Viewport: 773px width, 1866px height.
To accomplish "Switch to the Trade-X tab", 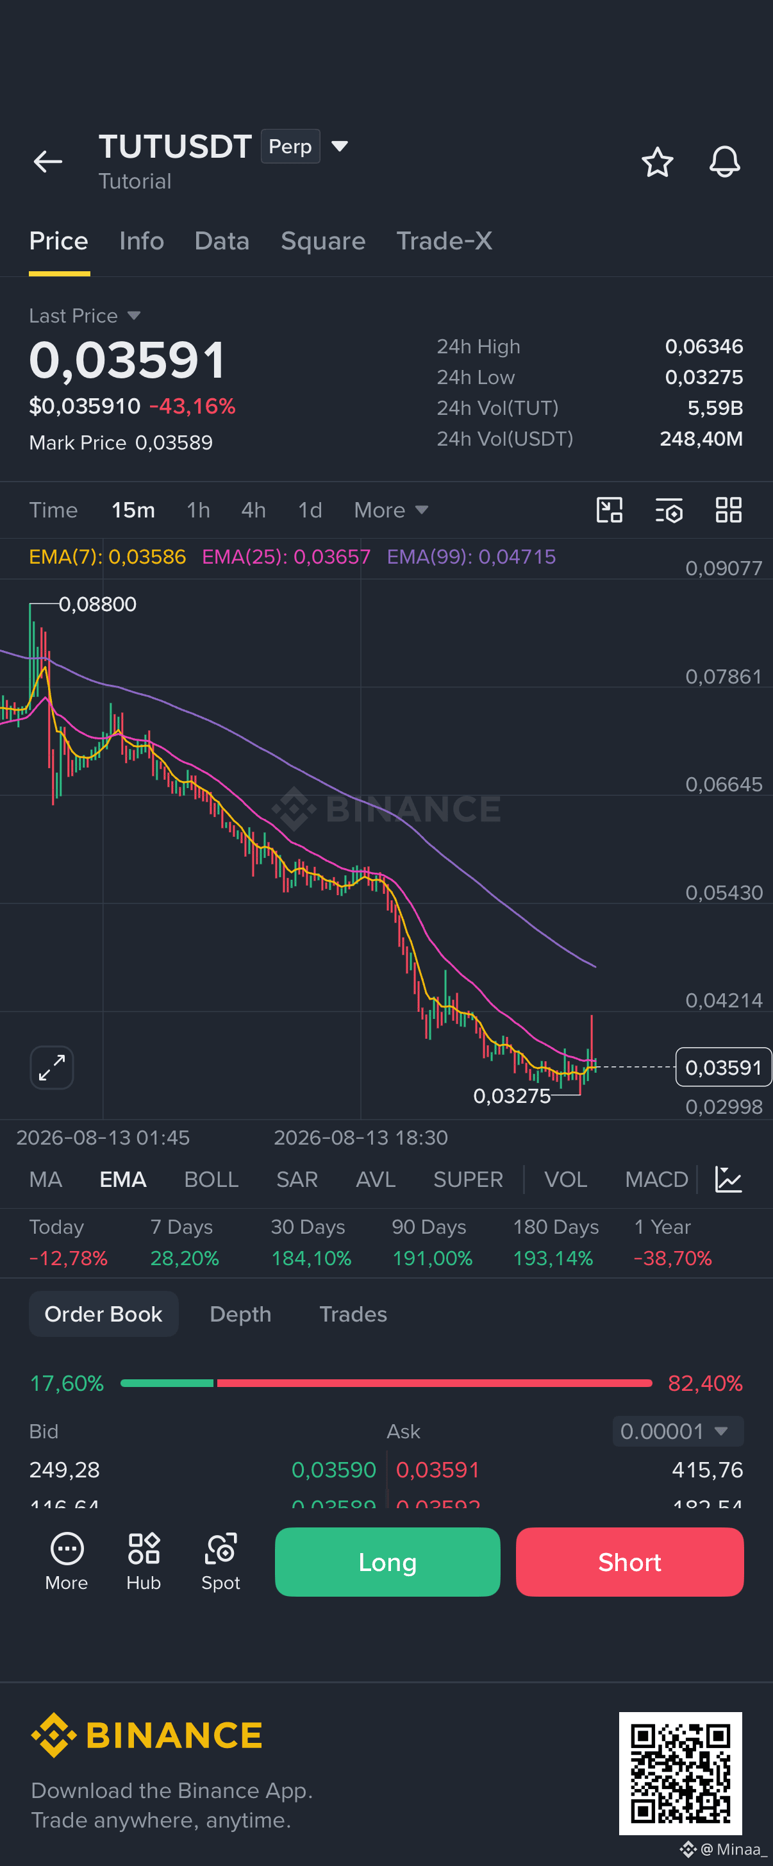I will (444, 241).
